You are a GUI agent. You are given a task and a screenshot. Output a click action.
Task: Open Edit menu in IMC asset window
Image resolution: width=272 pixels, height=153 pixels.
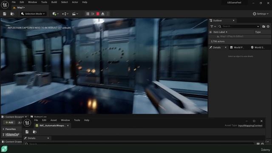click(x=44, y=120)
